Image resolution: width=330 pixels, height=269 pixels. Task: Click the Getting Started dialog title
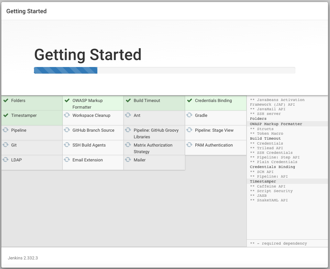(26, 11)
